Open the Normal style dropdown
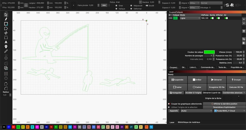 211,3
